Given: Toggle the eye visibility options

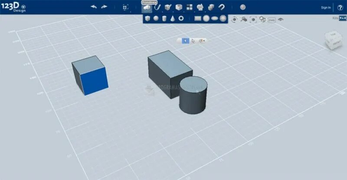Looking at the screenshot, I should [281, 20].
